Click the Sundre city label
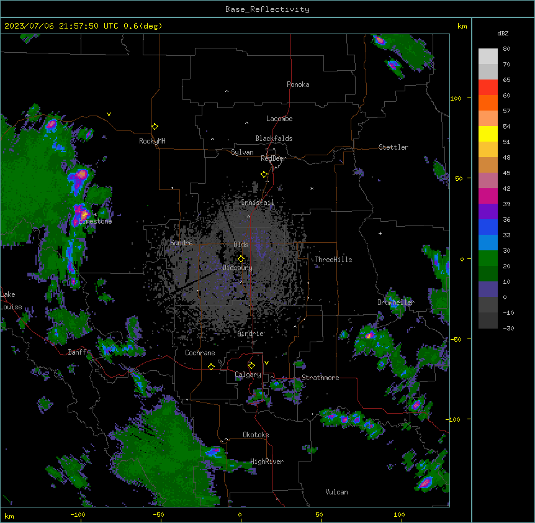The width and height of the screenshot is (535, 523). coord(181,243)
